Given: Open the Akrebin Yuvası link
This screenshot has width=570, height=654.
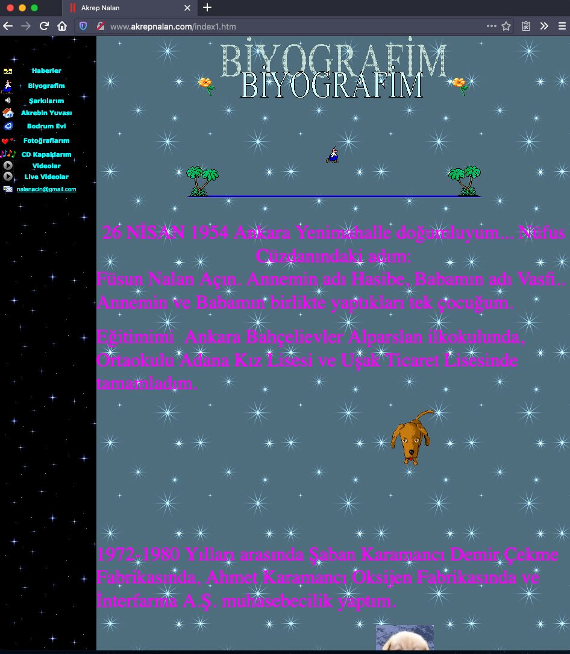Looking at the screenshot, I should (x=46, y=113).
